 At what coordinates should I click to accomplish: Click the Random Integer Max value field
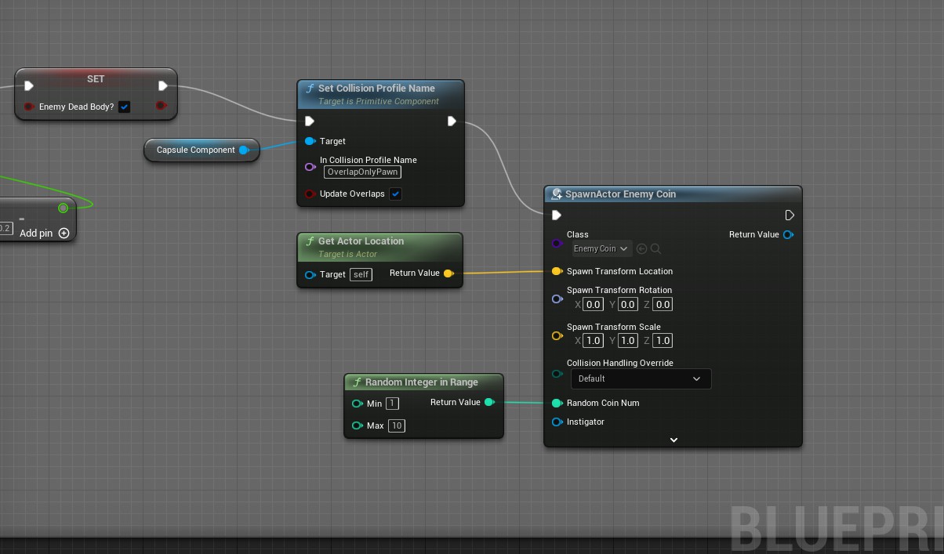(397, 425)
